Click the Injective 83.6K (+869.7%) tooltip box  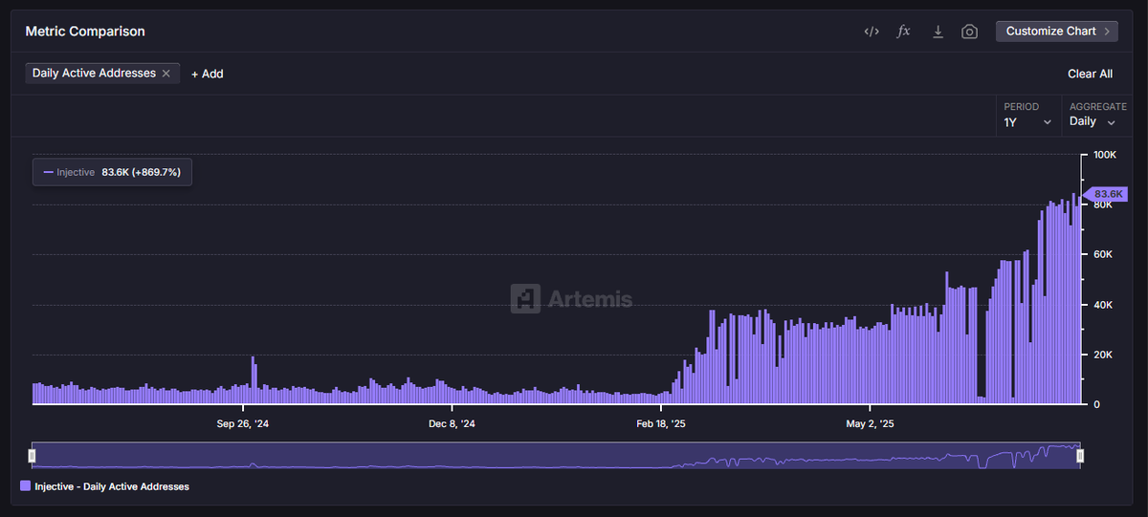click(113, 172)
